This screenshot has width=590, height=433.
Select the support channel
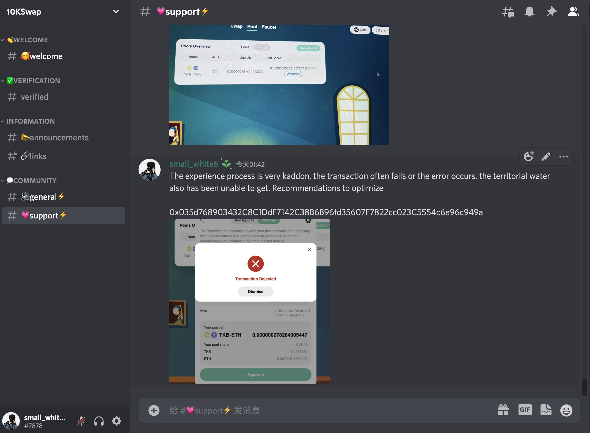tap(64, 215)
